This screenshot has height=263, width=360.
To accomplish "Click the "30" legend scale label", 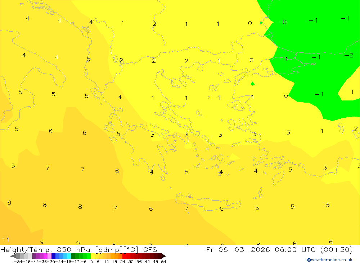I will point(131,262).
